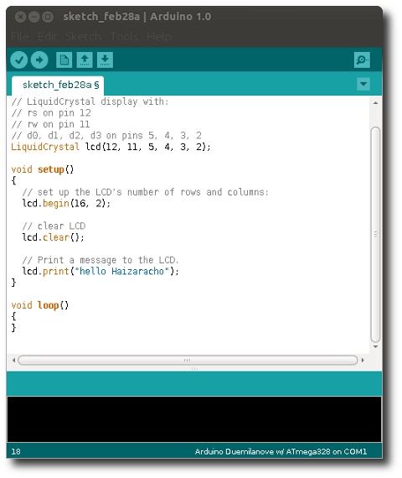Open the Tools menu
Screen dimensions: 402x478
coord(124,37)
